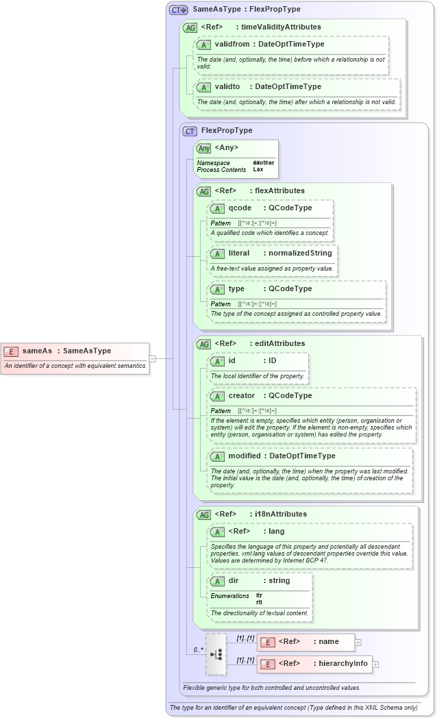Click 'Flexible generic type' description text
This screenshot has height=718, width=437.
pos(271,688)
